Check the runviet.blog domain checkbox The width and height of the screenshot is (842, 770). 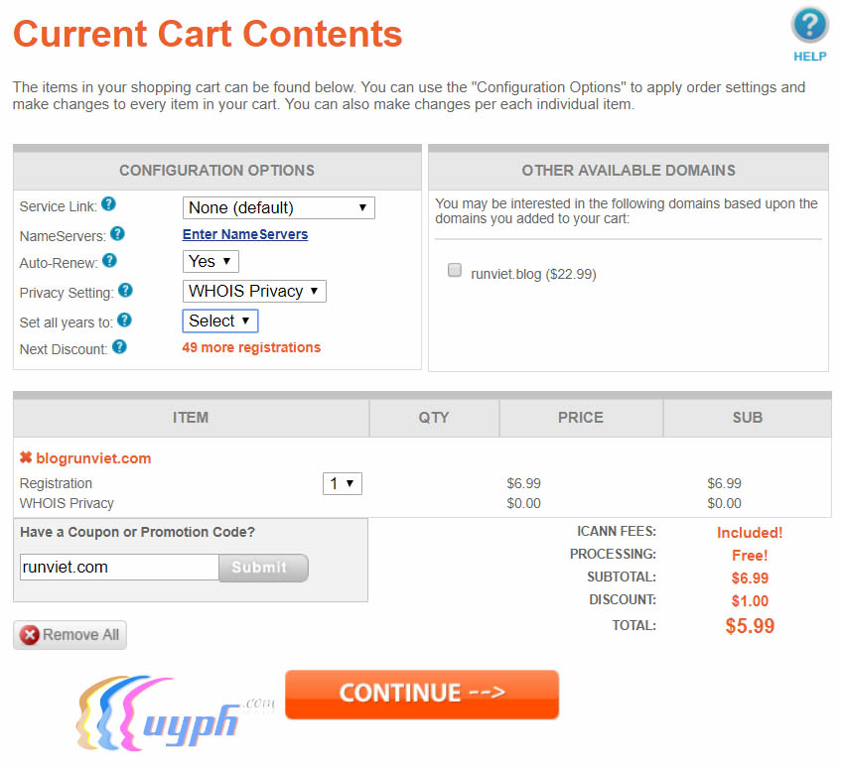click(455, 270)
